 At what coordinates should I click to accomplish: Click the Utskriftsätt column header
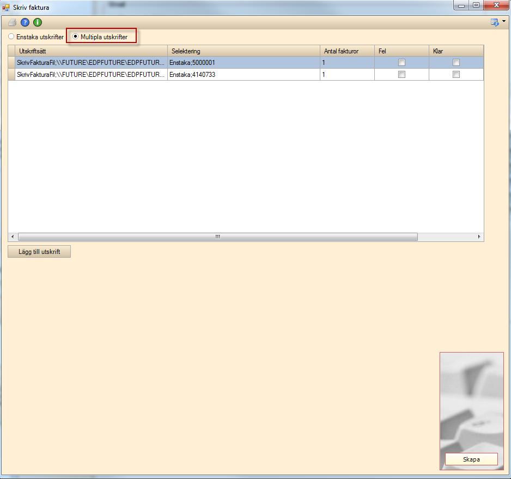coord(91,51)
